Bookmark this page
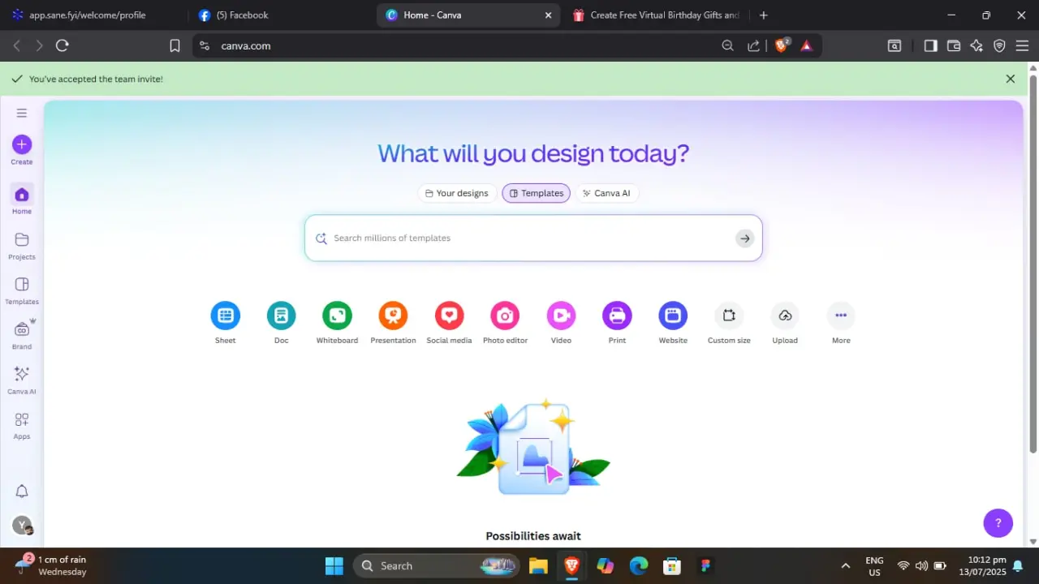 [175, 45]
